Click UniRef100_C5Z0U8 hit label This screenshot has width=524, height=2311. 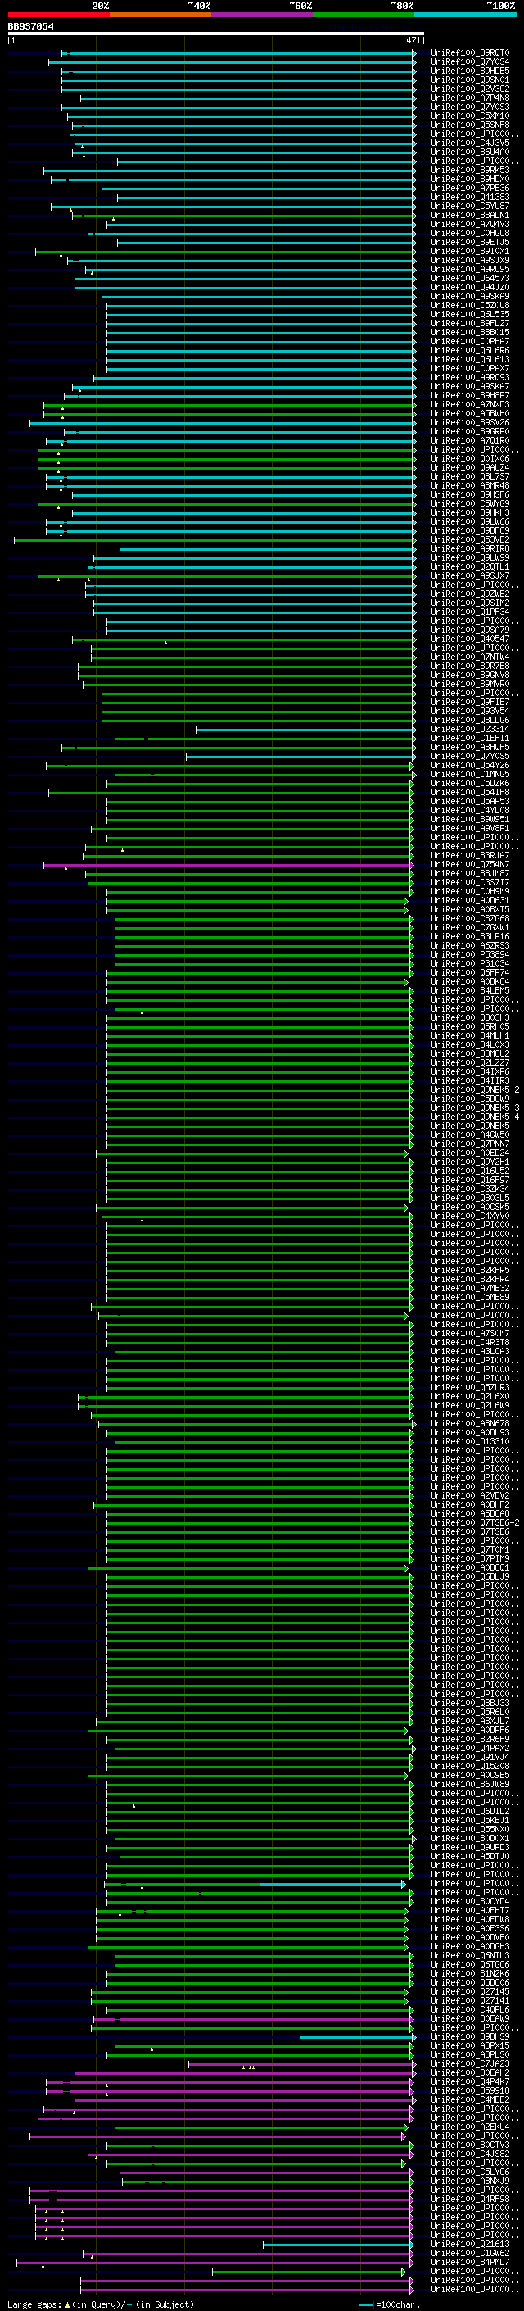pyautogui.click(x=469, y=305)
